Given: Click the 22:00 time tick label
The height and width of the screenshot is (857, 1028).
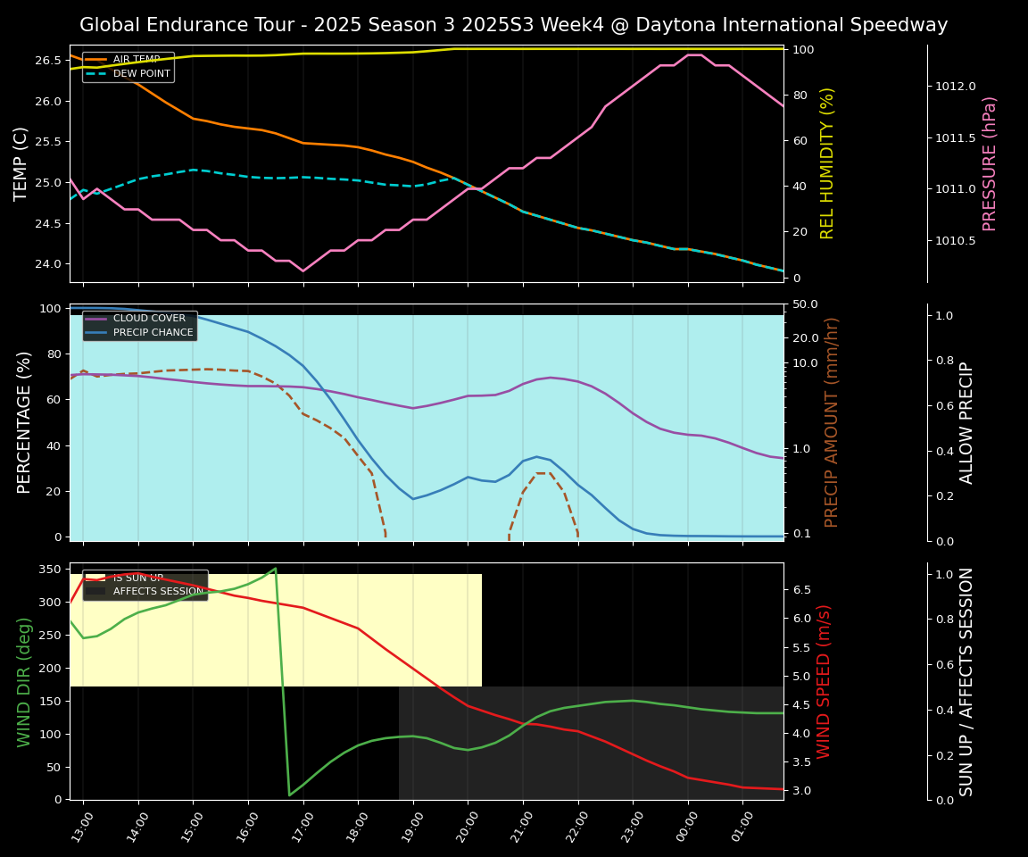Looking at the screenshot, I should [x=576, y=827].
